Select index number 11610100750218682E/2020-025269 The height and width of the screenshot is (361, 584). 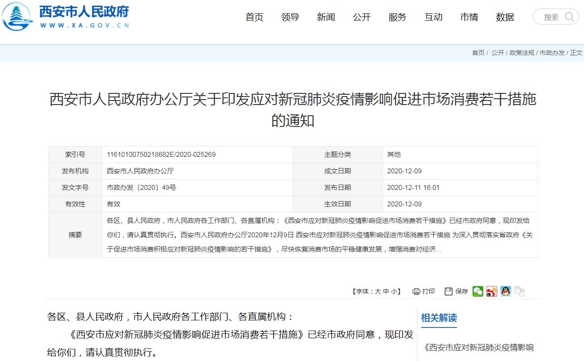pos(161,155)
